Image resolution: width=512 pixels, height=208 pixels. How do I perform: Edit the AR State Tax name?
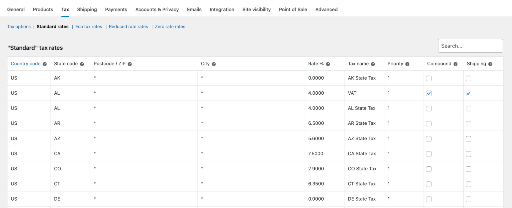(x=364, y=123)
